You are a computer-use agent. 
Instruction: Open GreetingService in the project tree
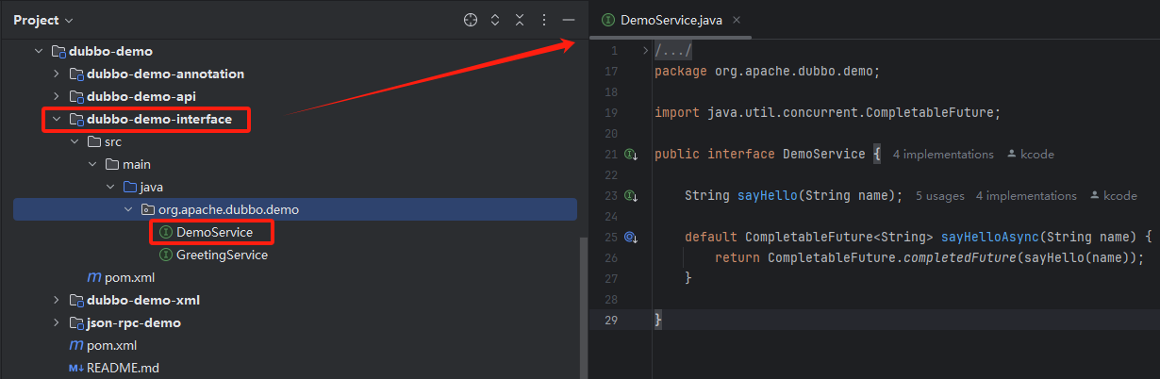pyautogui.click(x=221, y=255)
